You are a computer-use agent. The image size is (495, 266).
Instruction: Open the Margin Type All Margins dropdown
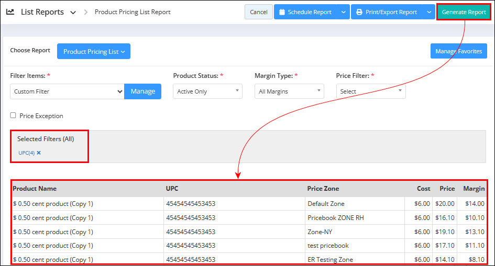pos(289,91)
